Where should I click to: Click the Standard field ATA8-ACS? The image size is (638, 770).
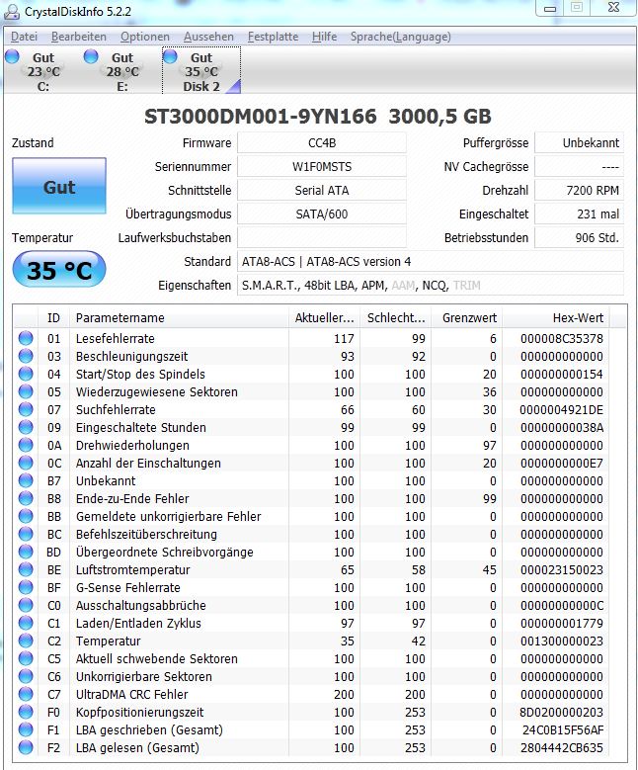point(431,261)
